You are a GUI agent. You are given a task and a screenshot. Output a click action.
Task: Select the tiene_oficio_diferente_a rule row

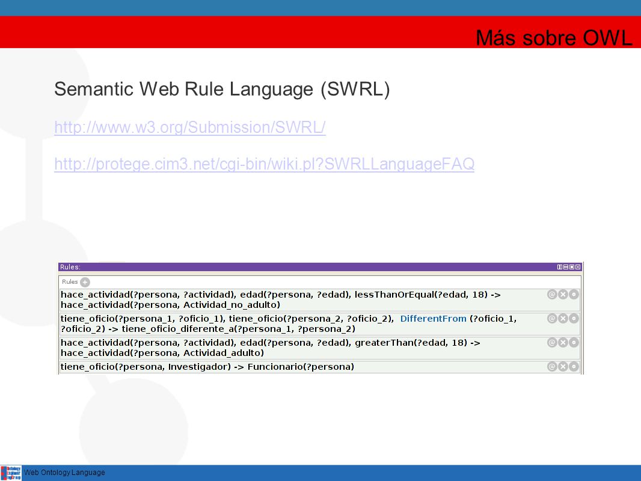point(320,323)
